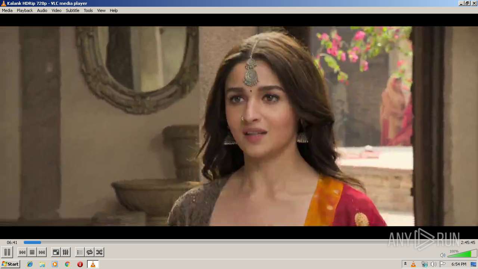Click VLC cone tray icon

(413, 264)
